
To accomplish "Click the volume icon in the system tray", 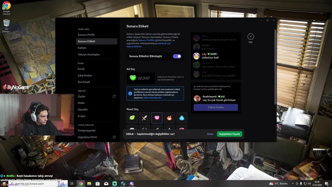I will [x=309, y=184].
